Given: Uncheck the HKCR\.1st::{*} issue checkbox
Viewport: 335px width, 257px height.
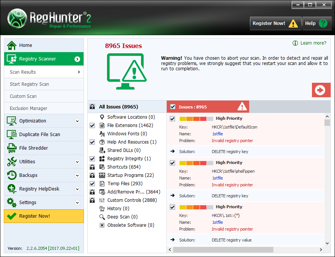Looking at the screenshot, I should pyautogui.click(x=172, y=207).
